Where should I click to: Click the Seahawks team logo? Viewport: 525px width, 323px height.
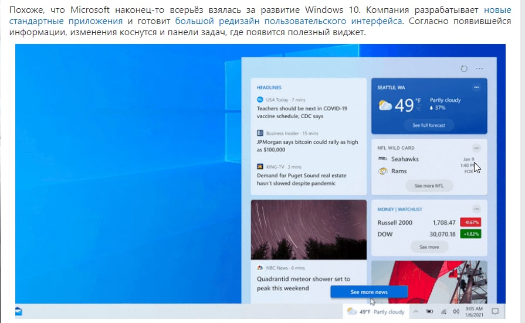tap(382, 159)
